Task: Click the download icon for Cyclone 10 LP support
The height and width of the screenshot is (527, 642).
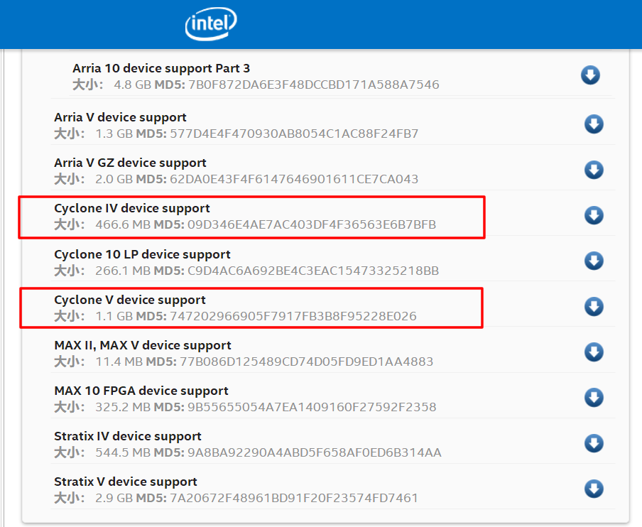Action: (594, 261)
